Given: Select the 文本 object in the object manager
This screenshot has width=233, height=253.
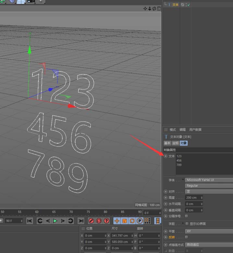Looking at the screenshot, I should (x=175, y=5).
